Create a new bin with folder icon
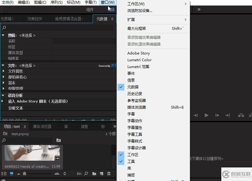 click(x=94, y=174)
